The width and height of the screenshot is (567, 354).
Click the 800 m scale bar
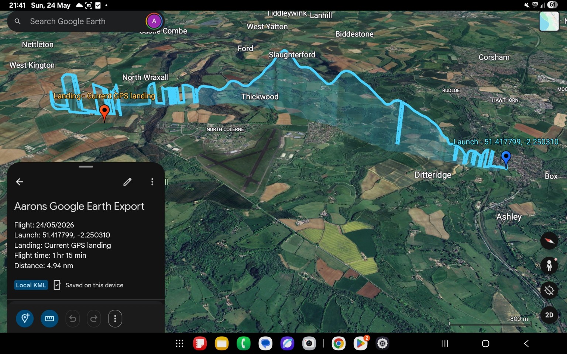click(x=490, y=321)
